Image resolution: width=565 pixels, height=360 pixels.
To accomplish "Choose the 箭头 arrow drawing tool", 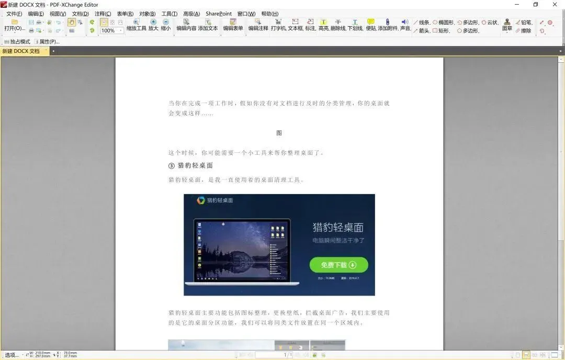I will (422, 31).
